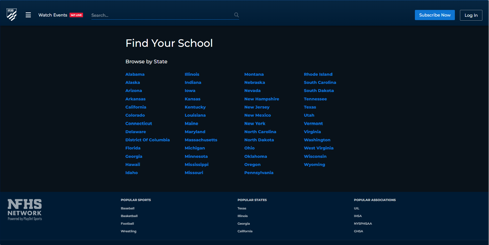This screenshot has width=489, height=245.
Task: Open the hamburger navigation menu
Action: click(28, 15)
